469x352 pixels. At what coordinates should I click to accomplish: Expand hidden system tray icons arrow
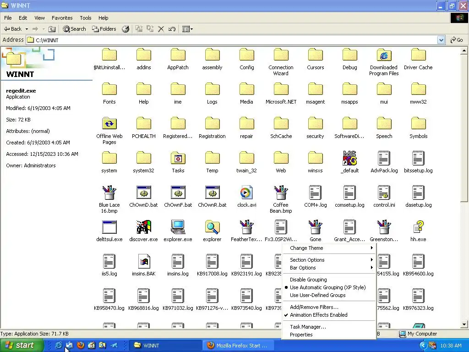pyautogui.click(x=423, y=346)
